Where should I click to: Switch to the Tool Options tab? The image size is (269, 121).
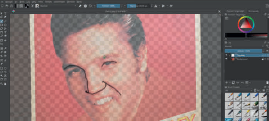coord(253,11)
